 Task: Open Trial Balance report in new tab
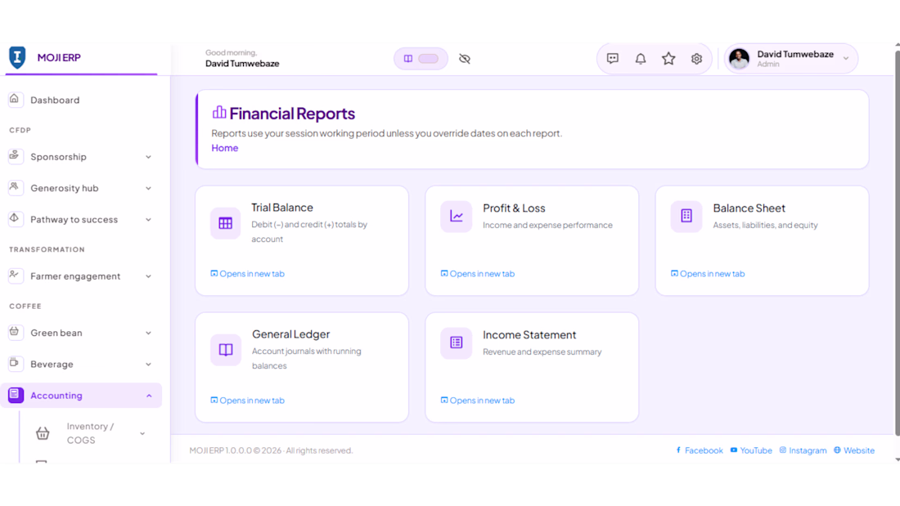[x=247, y=274]
